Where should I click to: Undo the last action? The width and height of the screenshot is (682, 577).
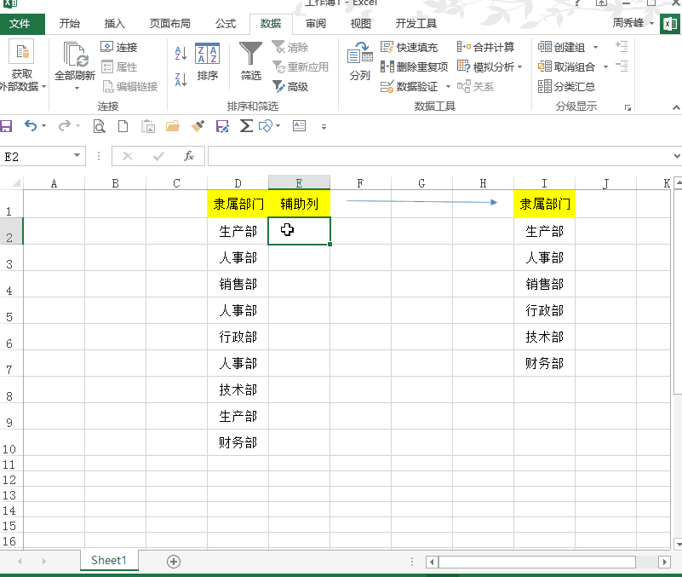point(31,126)
